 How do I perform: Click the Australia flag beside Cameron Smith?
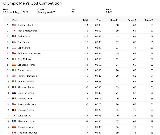(x=14, y=93)
